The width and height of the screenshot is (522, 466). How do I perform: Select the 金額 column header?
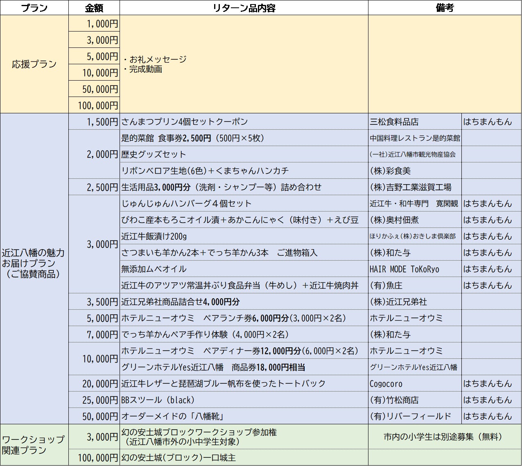coord(94,8)
